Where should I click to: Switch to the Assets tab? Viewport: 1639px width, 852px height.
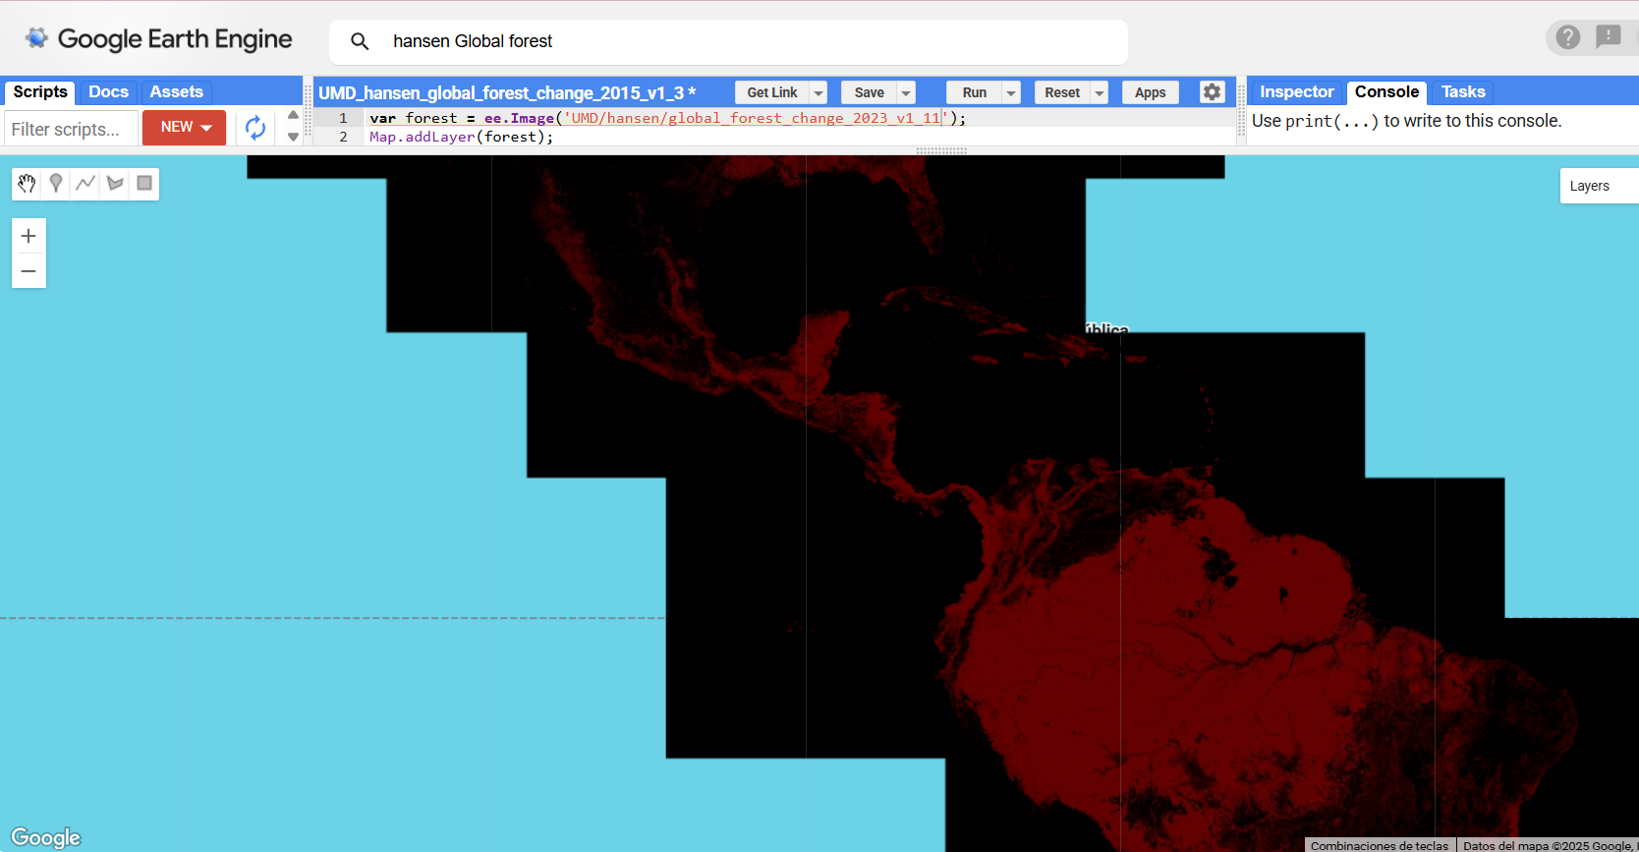[177, 91]
